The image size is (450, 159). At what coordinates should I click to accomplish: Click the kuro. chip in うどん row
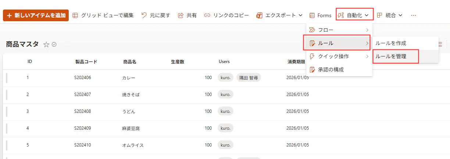click(x=226, y=111)
